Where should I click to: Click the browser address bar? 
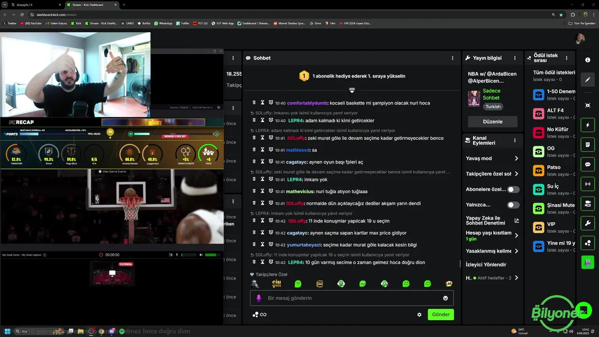coord(290,15)
